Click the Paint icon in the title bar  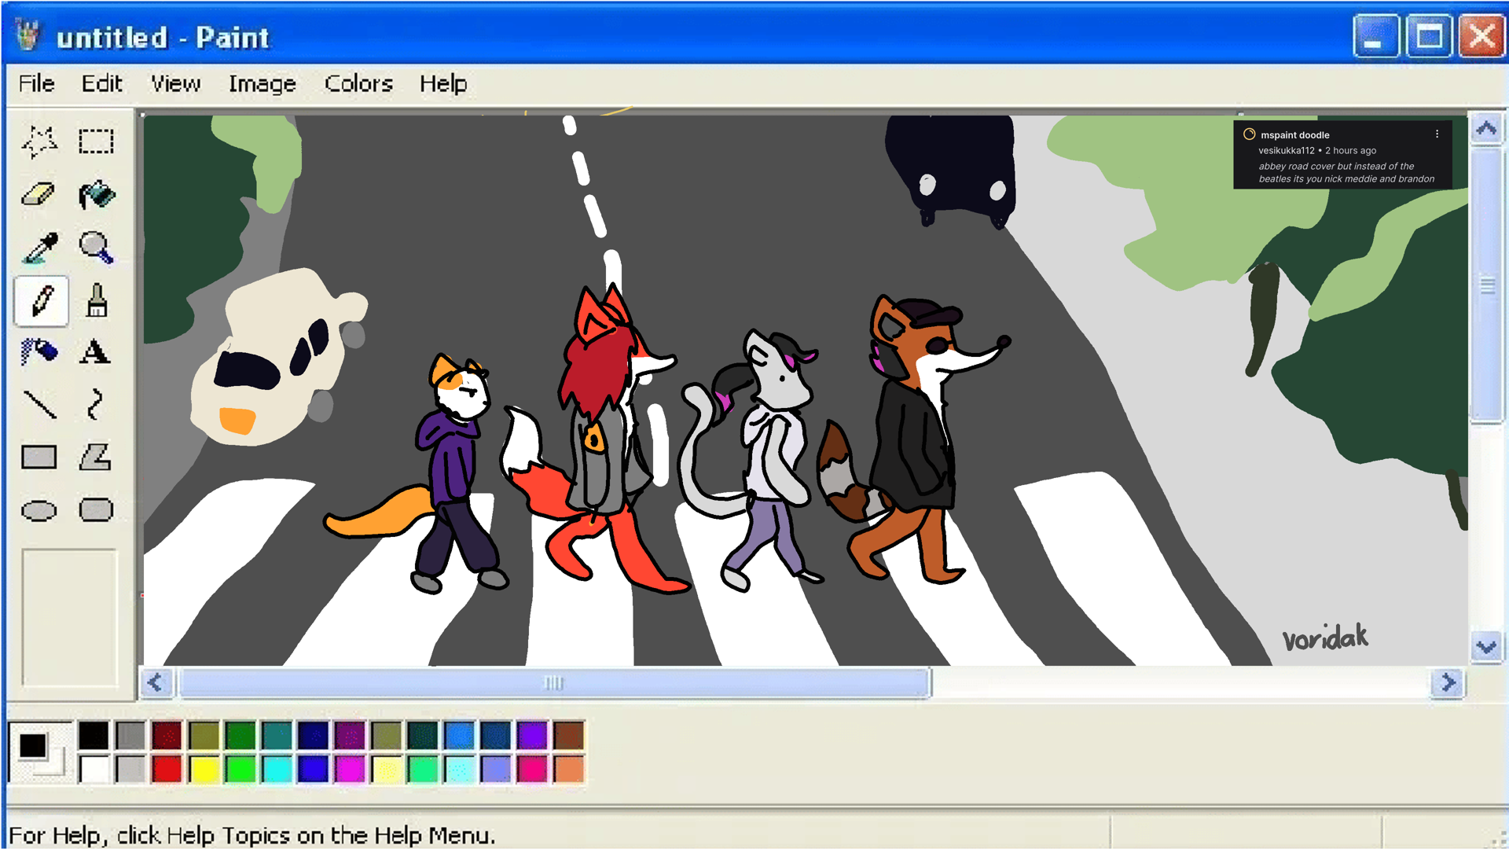29,36
